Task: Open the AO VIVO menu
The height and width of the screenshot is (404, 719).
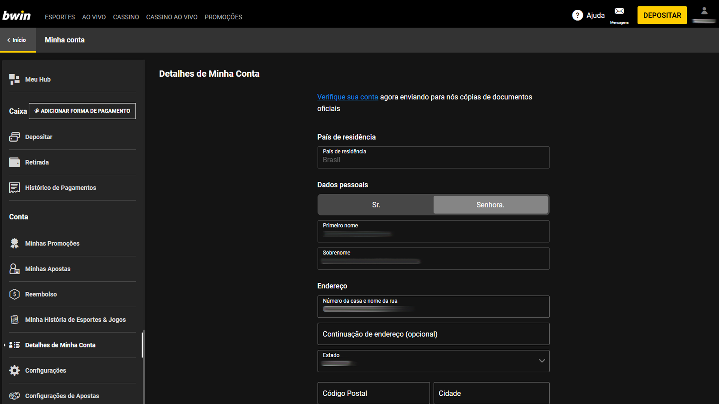Action: pyautogui.click(x=94, y=17)
